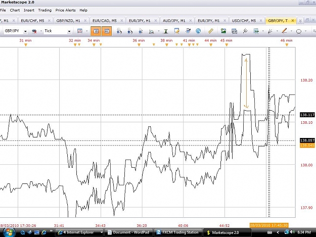Click the save chart as picture icon

pos(223,31)
